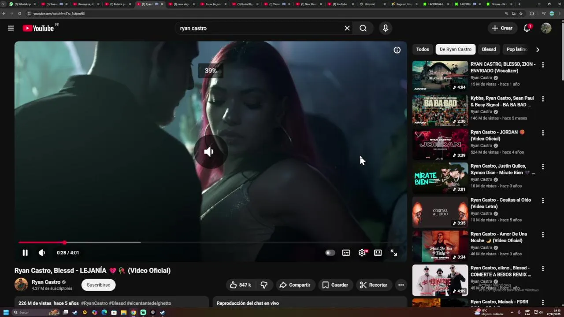Screen dimensions: 564x317
Task: Clear the search box text
Action: point(347,28)
